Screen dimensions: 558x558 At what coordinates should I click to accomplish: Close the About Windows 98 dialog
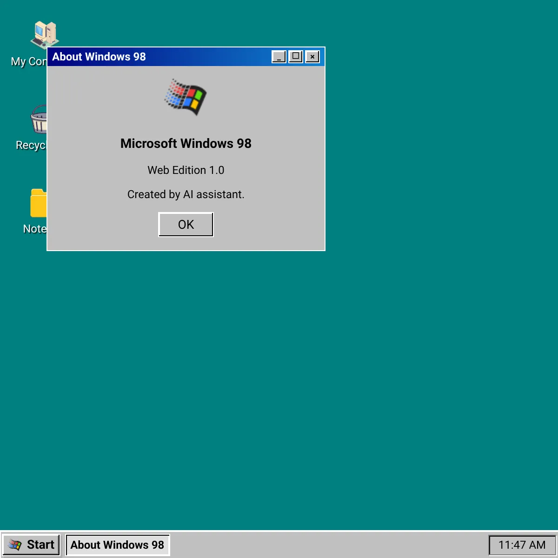point(312,57)
